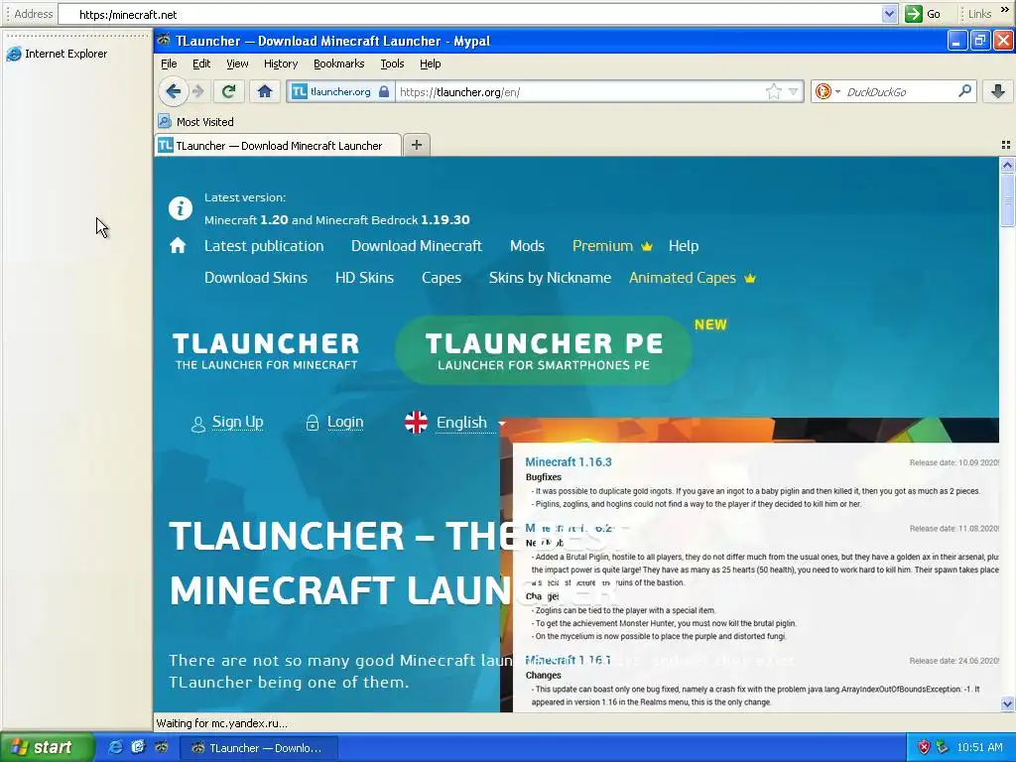Select the TLauncher taskbar window button
The height and width of the screenshot is (762, 1016).
(x=258, y=748)
